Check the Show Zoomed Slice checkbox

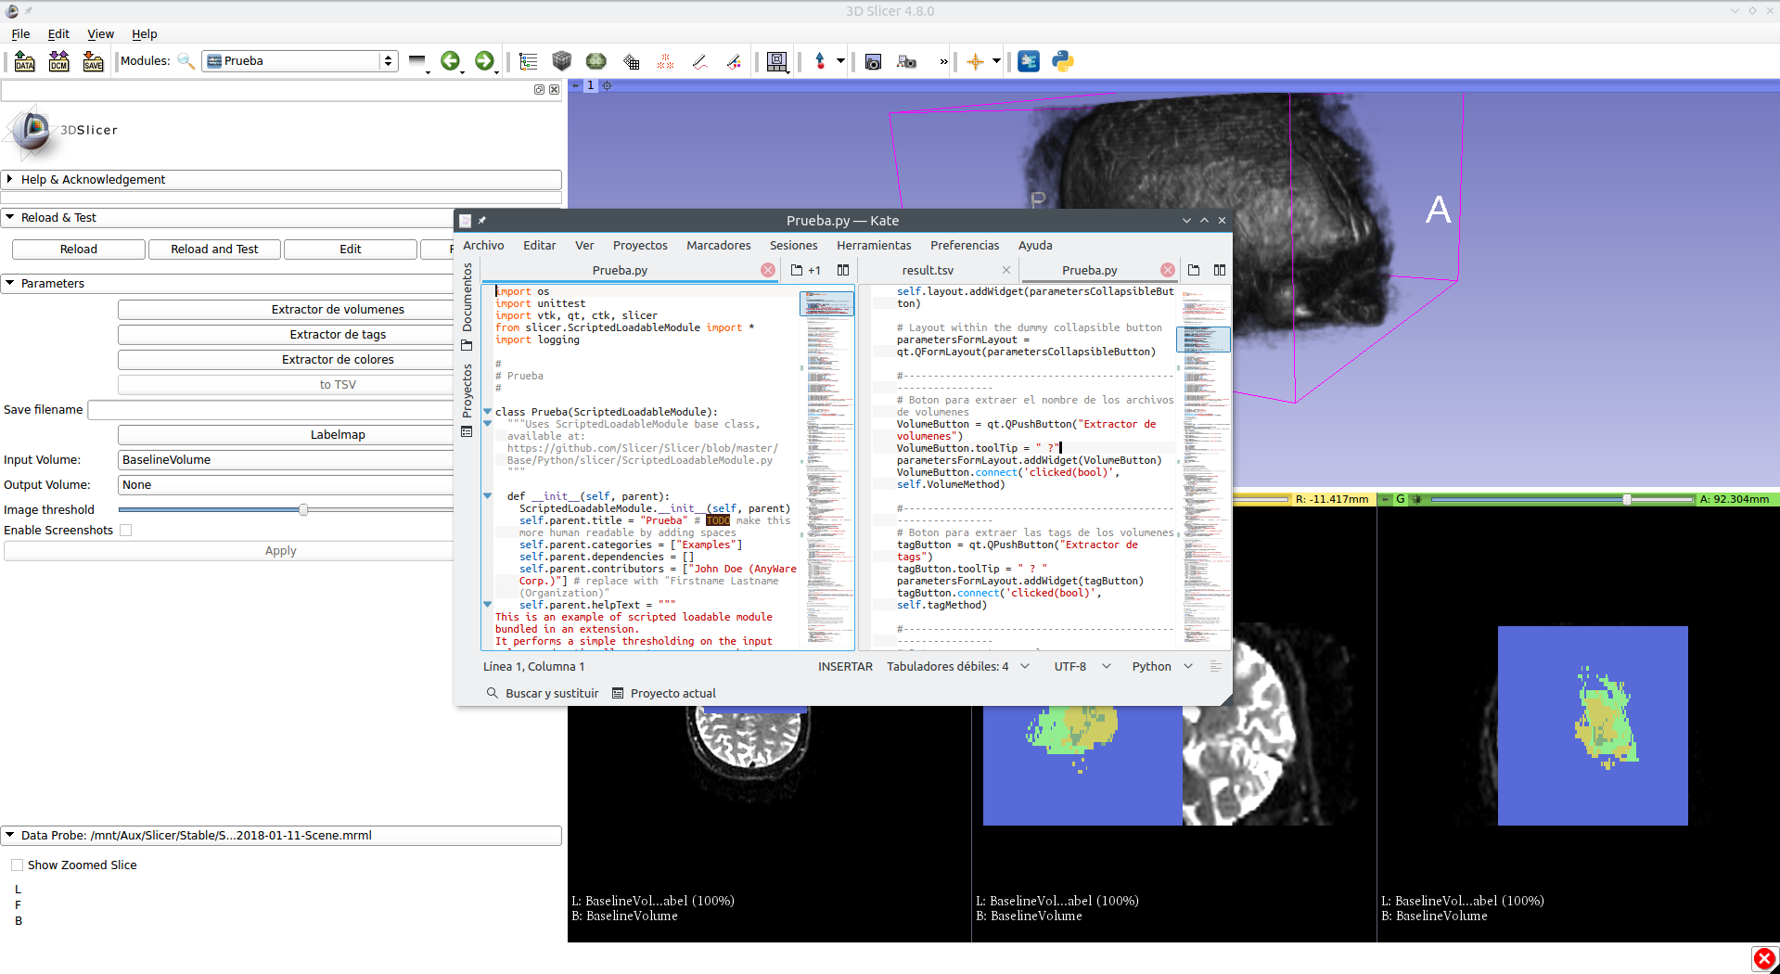click(x=17, y=865)
